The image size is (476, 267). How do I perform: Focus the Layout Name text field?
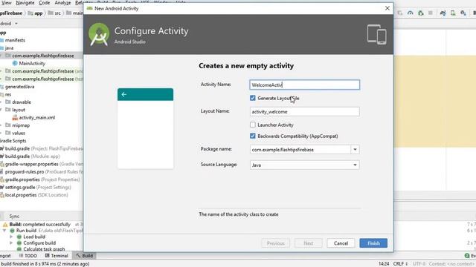pyautogui.click(x=304, y=112)
